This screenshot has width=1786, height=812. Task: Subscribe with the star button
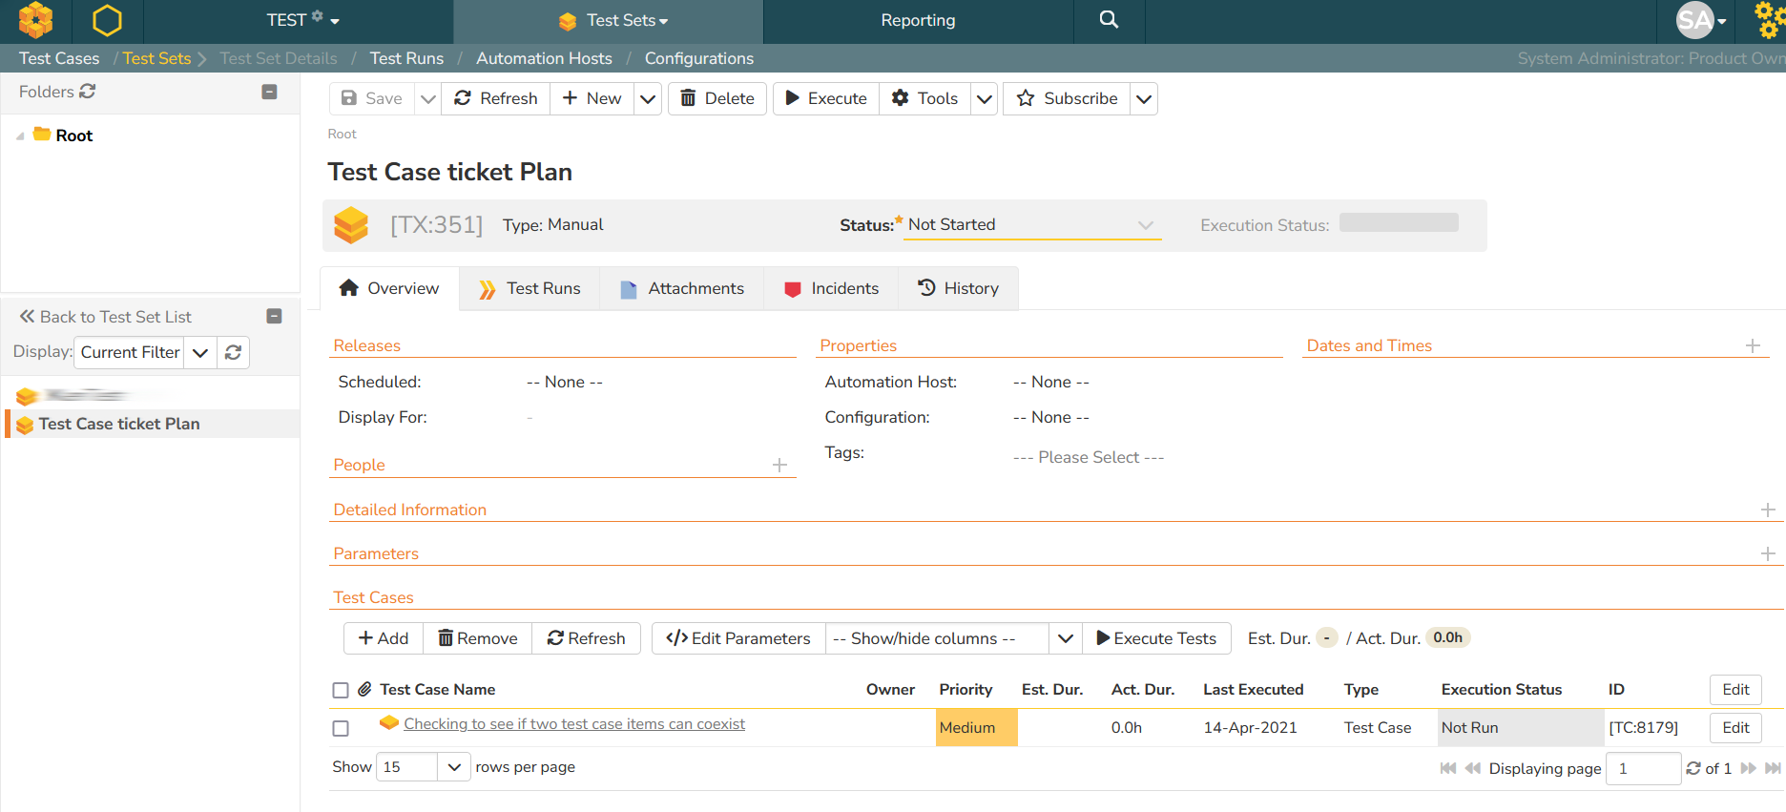point(1067,98)
